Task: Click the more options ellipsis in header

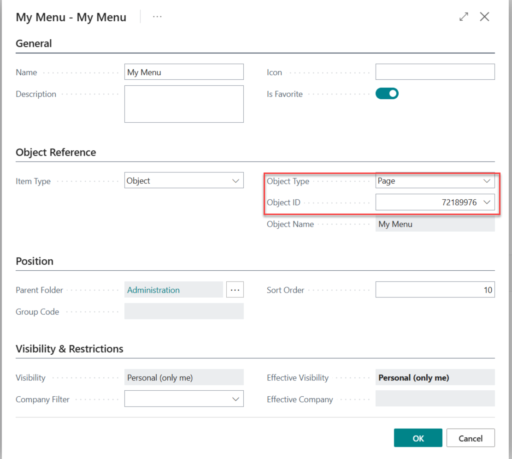Action: click(x=157, y=17)
